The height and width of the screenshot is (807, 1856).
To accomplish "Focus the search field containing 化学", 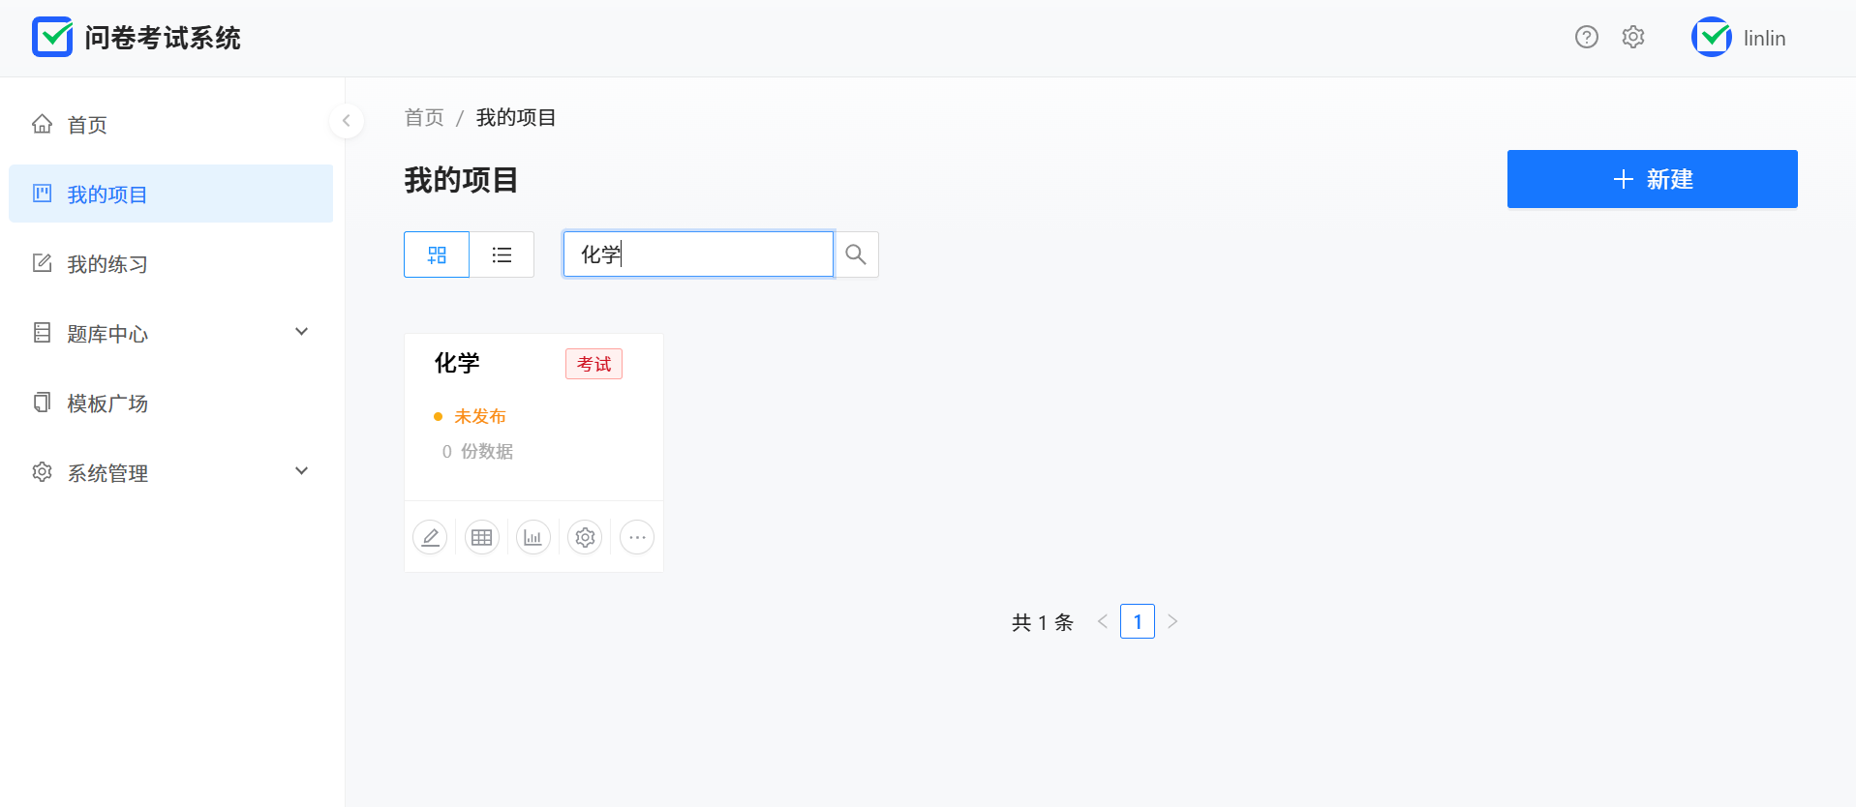I will click(698, 254).
